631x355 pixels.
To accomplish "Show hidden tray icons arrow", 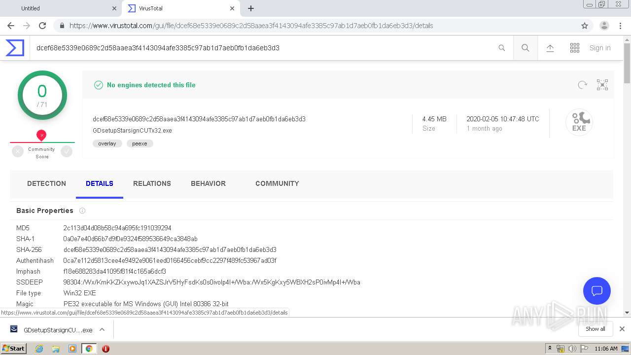I will click(x=550, y=349).
